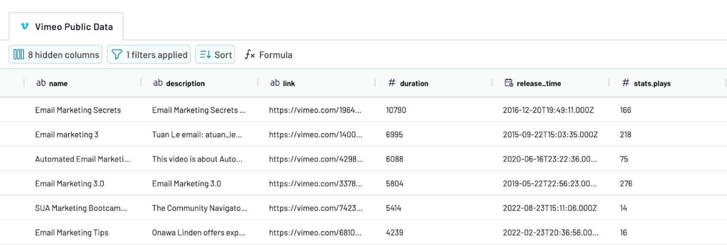727x245 pixels.
Task: Select duration cell 10790
Action: pyautogui.click(x=396, y=110)
